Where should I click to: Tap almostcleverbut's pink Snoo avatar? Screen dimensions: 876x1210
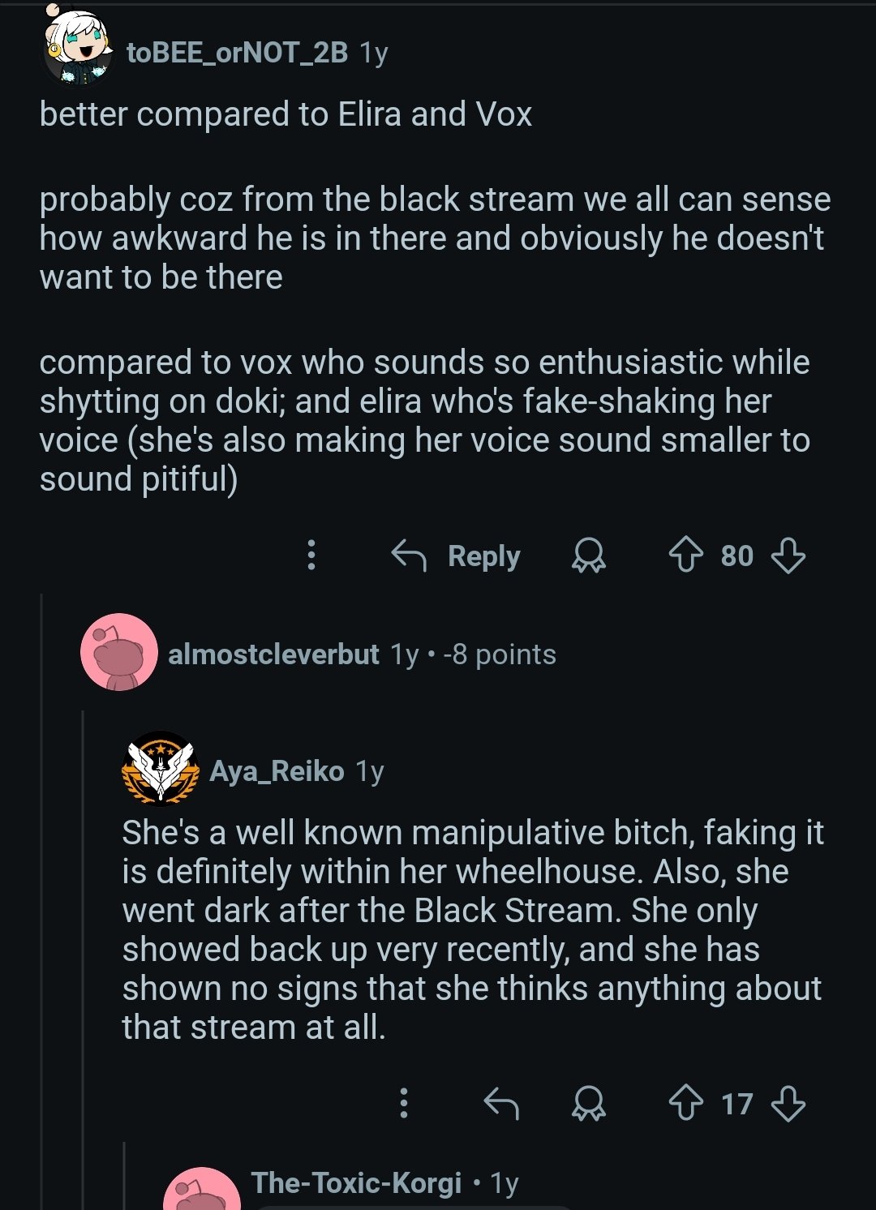(119, 652)
